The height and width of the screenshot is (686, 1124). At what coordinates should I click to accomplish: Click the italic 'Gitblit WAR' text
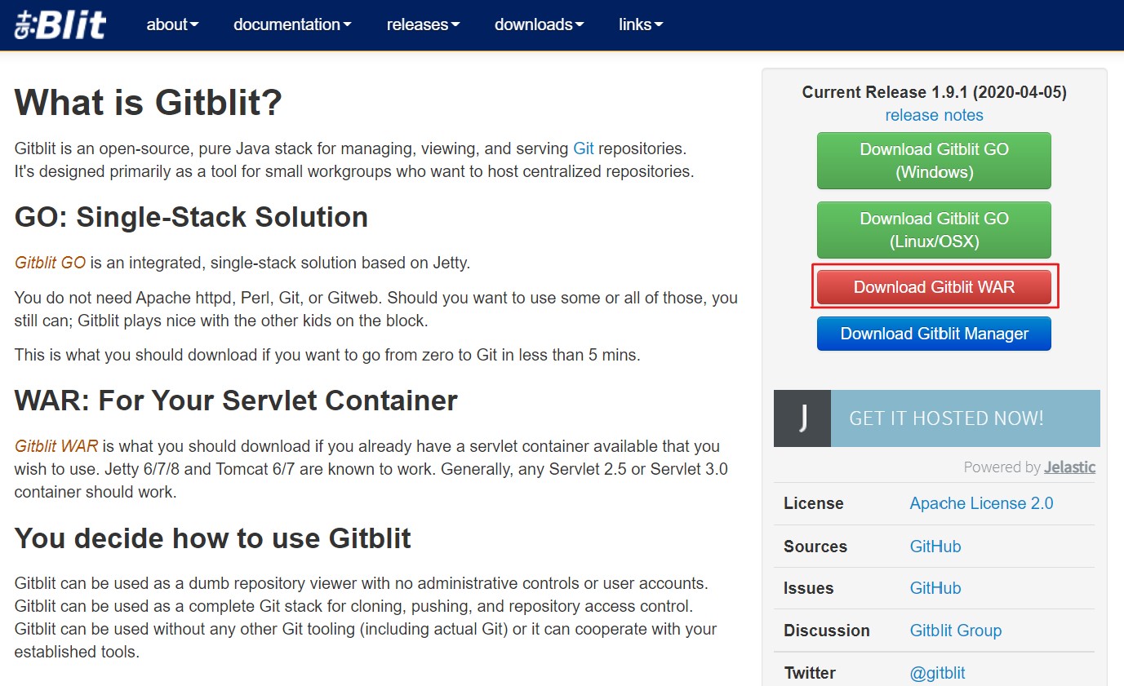[56, 446]
